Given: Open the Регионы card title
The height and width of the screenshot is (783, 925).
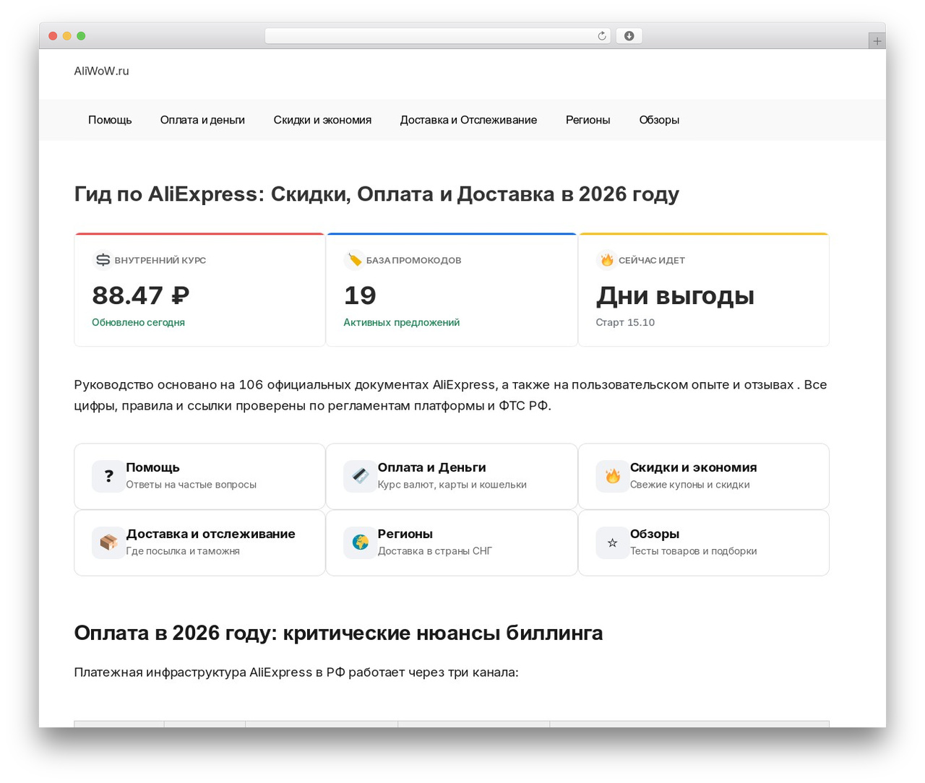Looking at the screenshot, I should 405,534.
